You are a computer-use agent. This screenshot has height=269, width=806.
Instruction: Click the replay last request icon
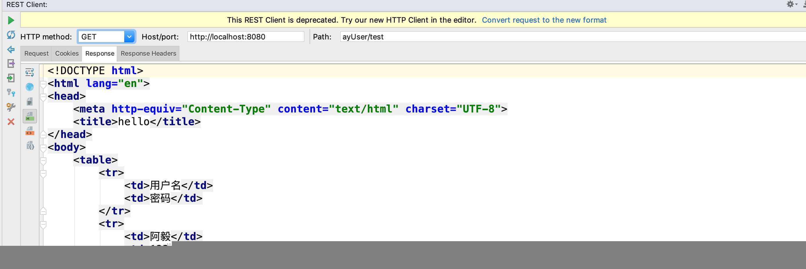11,35
